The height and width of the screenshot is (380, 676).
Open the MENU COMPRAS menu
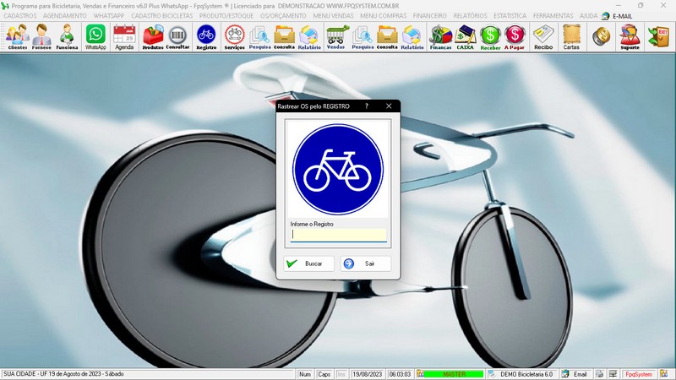pyautogui.click(x=384, y=15)
